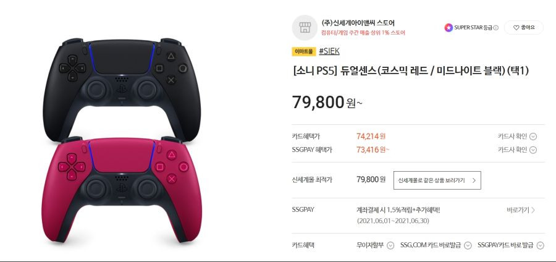Open the SUPER STAR grade info icon
The image size is (556, 262).
point(495,28)
